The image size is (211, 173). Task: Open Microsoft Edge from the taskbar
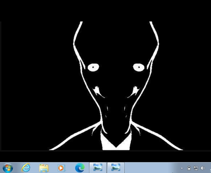click(80, 168)
